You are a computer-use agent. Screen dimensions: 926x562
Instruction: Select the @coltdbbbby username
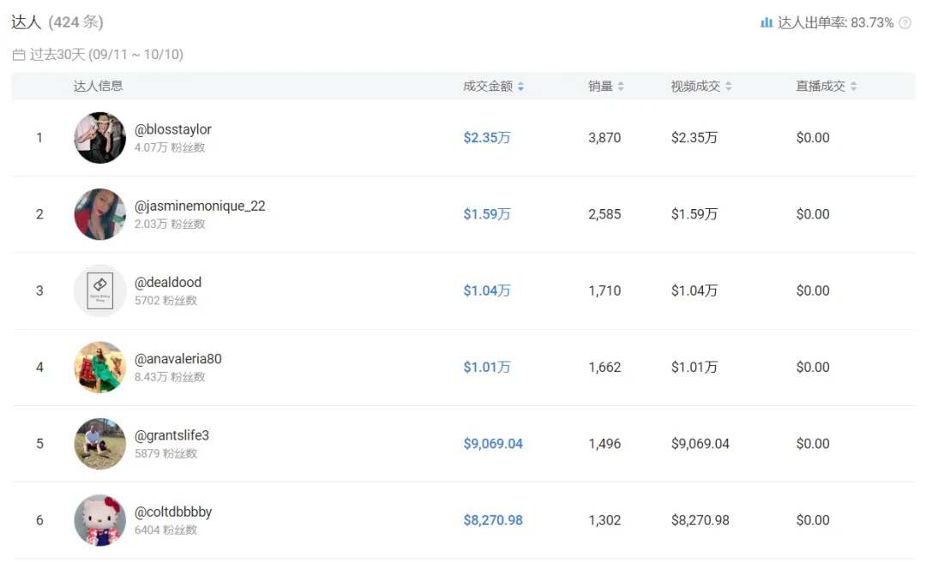point(173,511)
